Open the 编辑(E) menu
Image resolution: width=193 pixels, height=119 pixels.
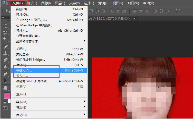coord(32,3)
